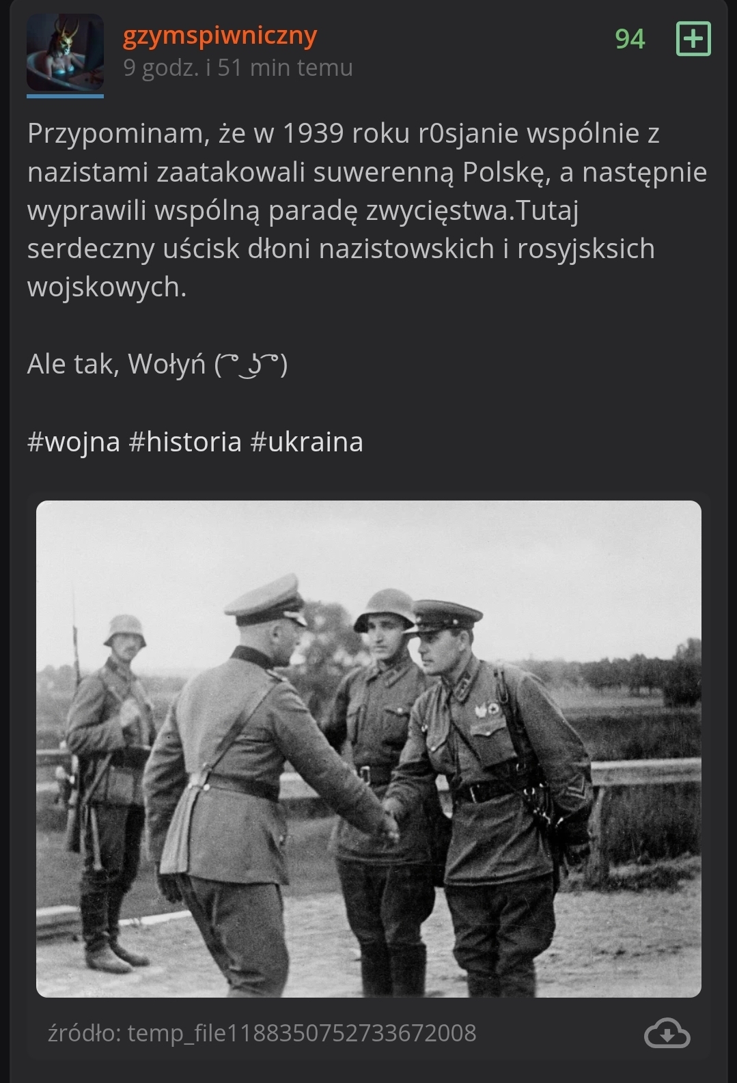Tap the źródło temp_file source label

pyautogui.click(x=262, y=1032)
